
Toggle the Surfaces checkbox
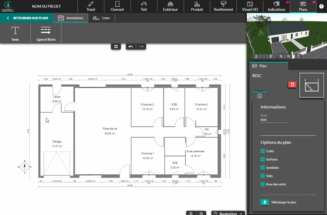pyautogui.click(x=263, y=159)
